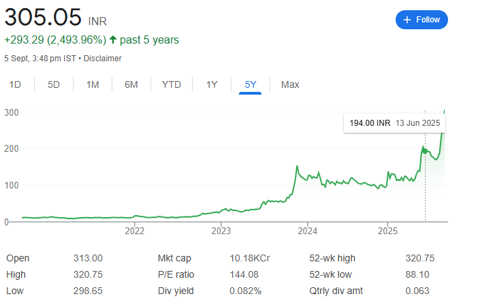Click the Follow button
478x307 pixels.
(x=421, y=20)
